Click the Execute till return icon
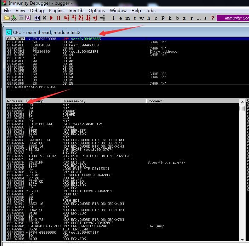 [95, 18]
